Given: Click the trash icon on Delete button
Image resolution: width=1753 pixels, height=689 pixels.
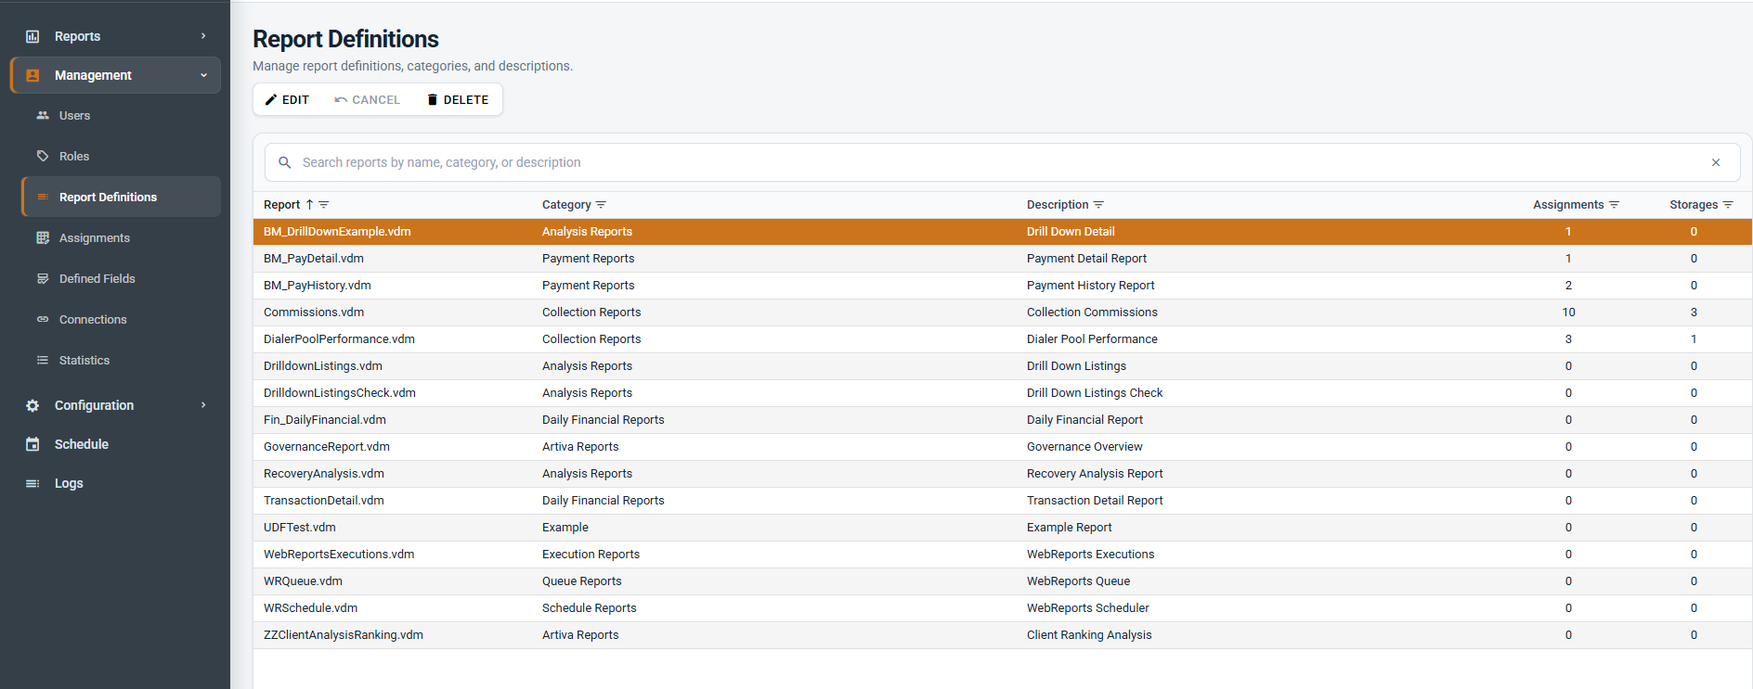Looking at the screenshot, I should click(x=432, y=100).
